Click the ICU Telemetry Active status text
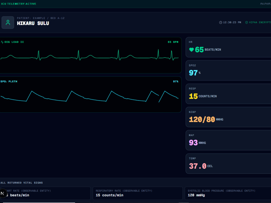The width and height of the screenshot is (271, 203). click(19, 4)
